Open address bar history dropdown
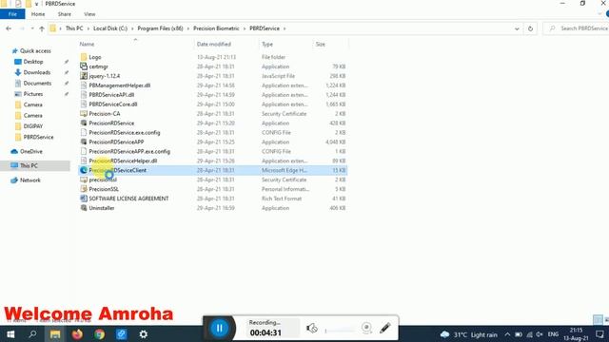This screenshot has height=342, width=609. pyautogui.click(x=517, y=28)
